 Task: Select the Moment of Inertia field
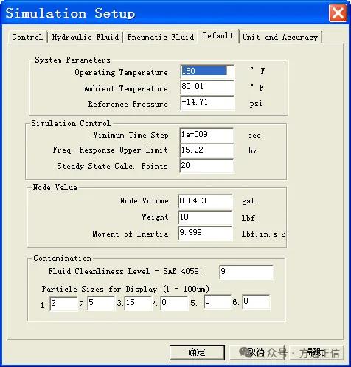pyautogui.click(x=205, y=233)
